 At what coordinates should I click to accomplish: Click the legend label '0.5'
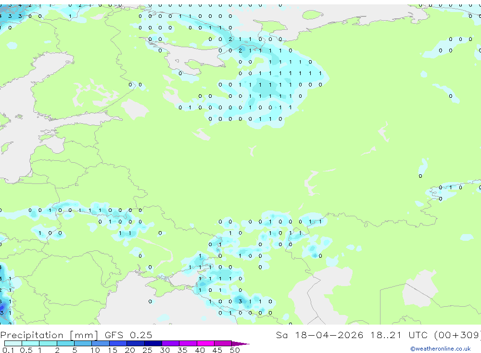(26, 350)
